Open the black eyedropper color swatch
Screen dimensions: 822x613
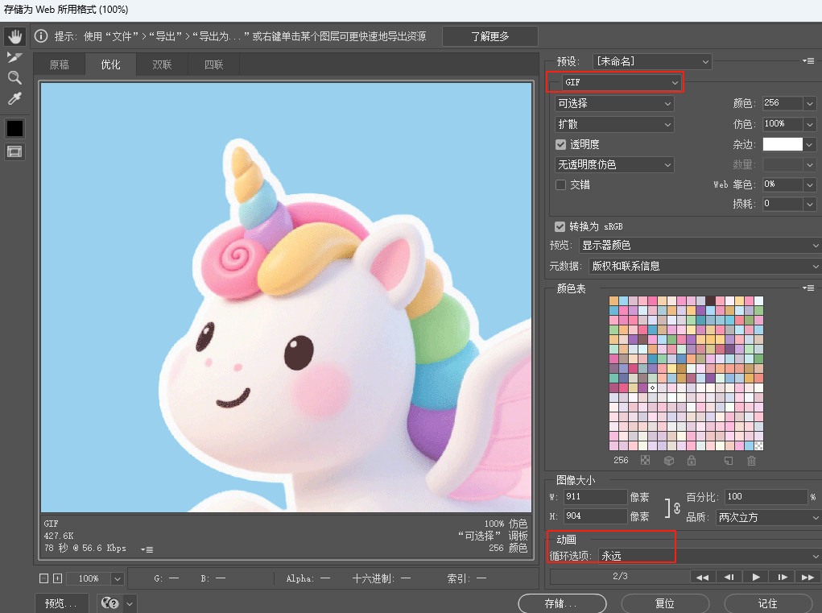(14, 128)
